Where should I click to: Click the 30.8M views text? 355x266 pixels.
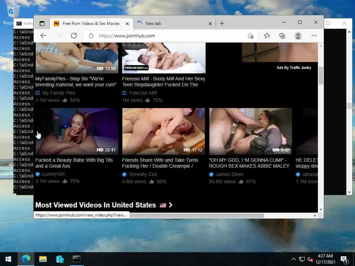tap(222, 181)
